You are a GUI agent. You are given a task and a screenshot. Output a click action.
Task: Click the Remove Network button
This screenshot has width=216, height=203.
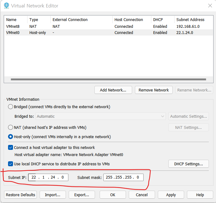[x=153, y=90]
